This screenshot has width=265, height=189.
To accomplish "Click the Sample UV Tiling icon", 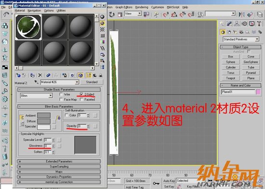I will pos(102,35).
